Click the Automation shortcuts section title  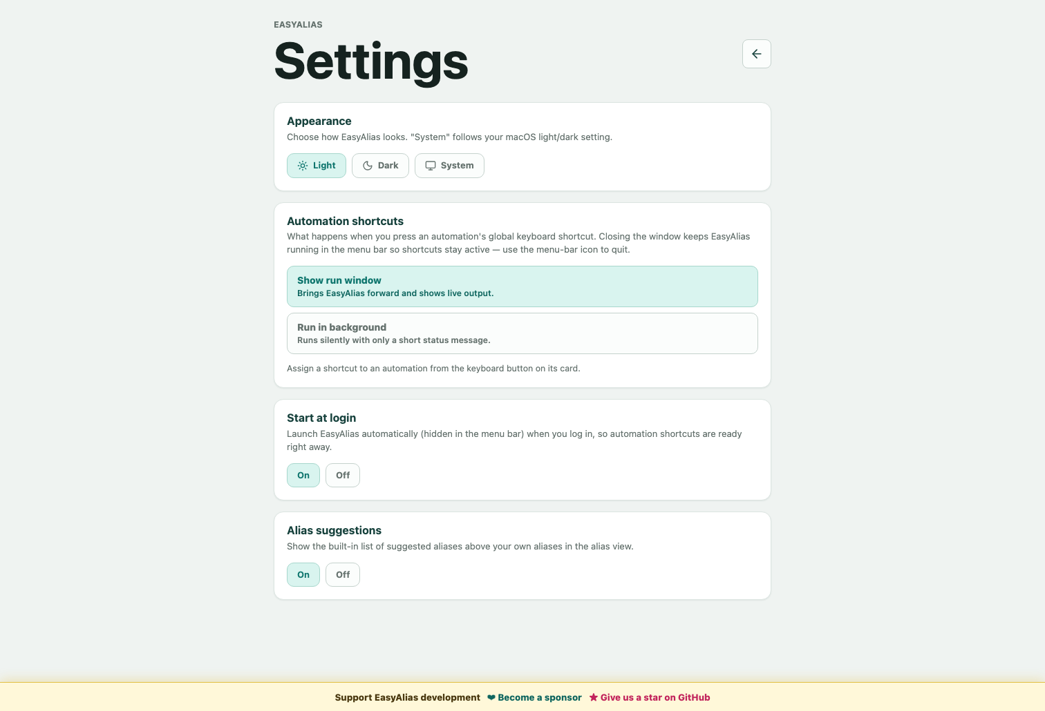(x=345, y=221)
